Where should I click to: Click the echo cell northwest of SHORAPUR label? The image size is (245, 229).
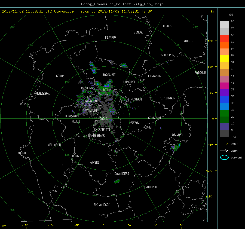(161, 50)
